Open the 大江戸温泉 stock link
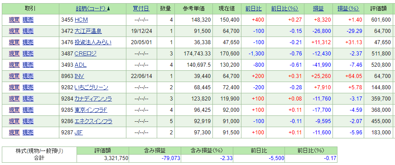The image size is (395, 165). 88,31
